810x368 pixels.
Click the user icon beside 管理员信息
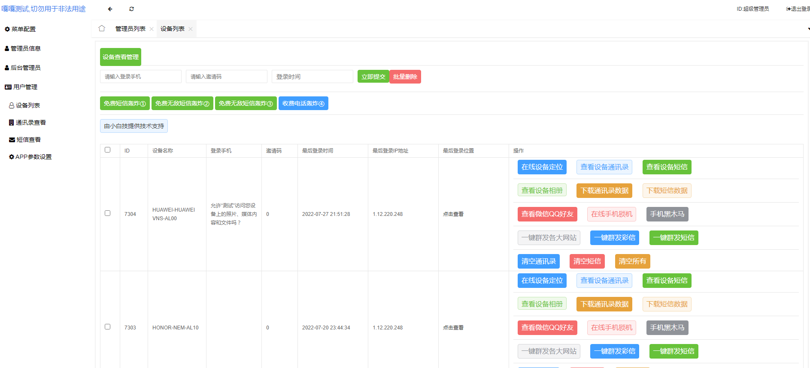(x=7, y=48)
